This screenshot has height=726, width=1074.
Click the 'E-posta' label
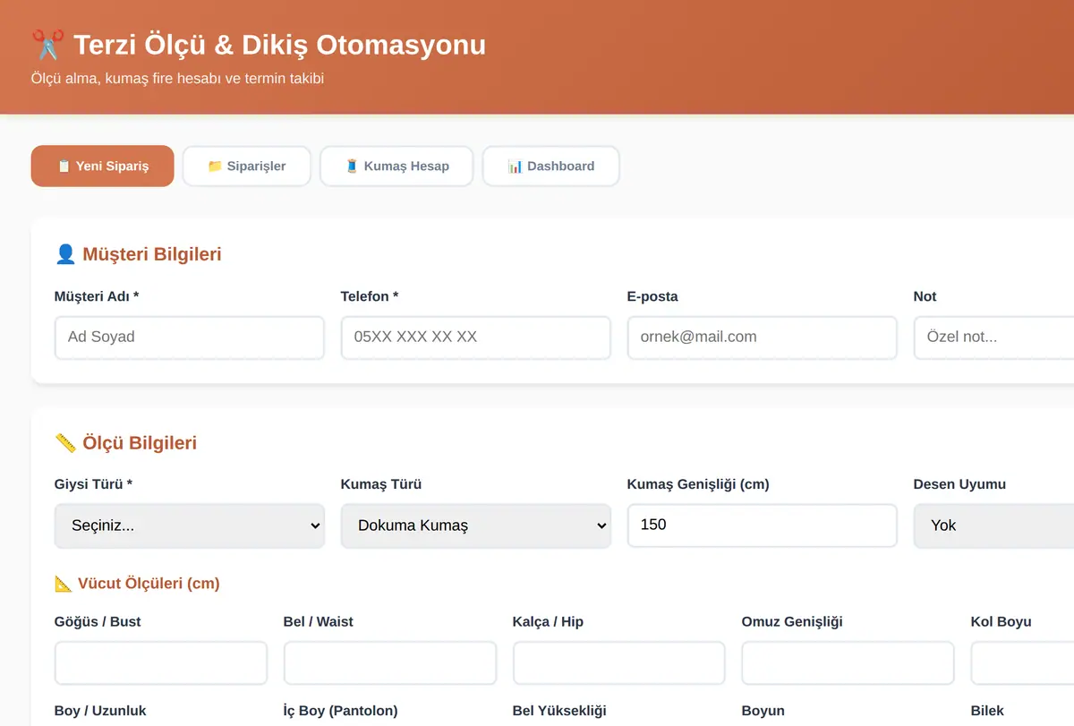coord(652,296)
